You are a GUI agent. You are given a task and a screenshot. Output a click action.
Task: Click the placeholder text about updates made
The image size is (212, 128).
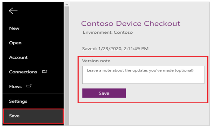pyautogui.click(x=140, y=70)
